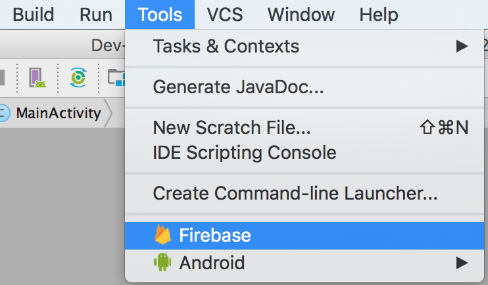Click the Sync Project with Gradle icon
488x285 pixels.
pyautogui.click(x=78, y=77)
